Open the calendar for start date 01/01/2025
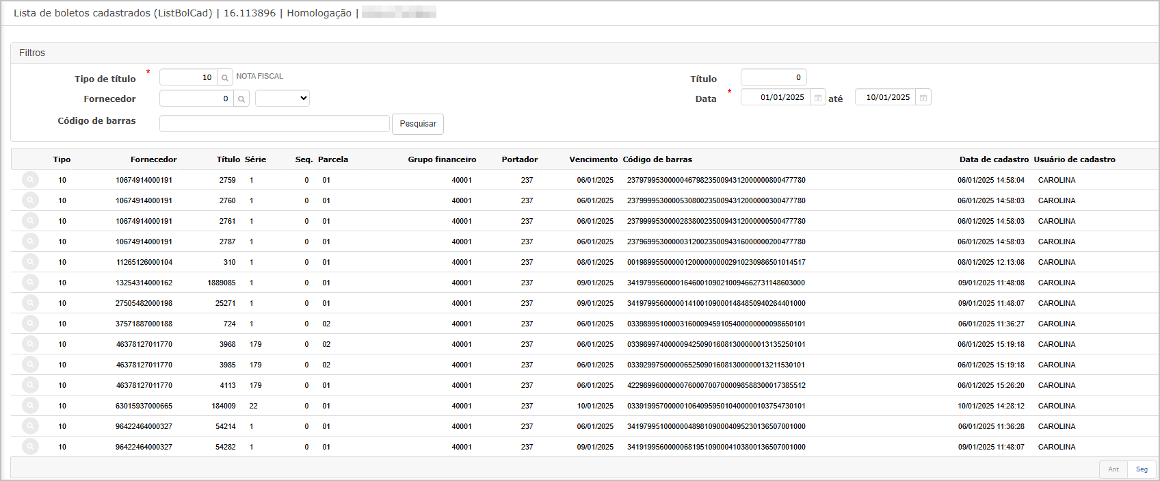The height and width of the screenshot is (481, 1160). 818,98
